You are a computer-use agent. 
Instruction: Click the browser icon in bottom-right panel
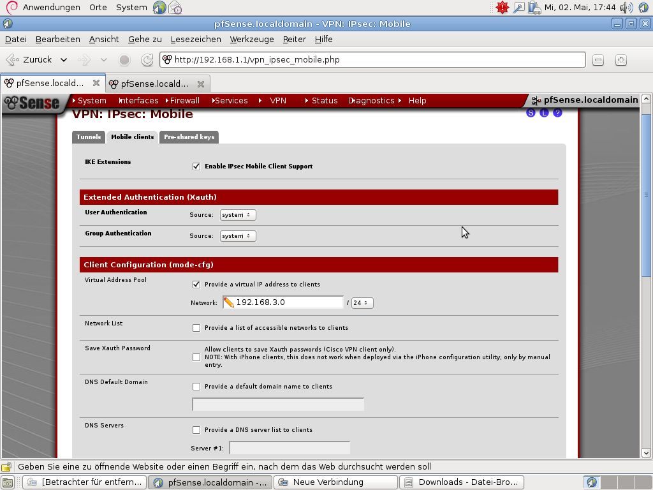pos(592,482)
